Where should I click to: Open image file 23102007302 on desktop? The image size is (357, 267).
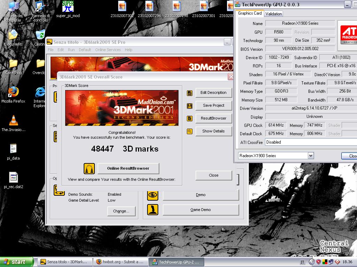(x=122, y=9)
